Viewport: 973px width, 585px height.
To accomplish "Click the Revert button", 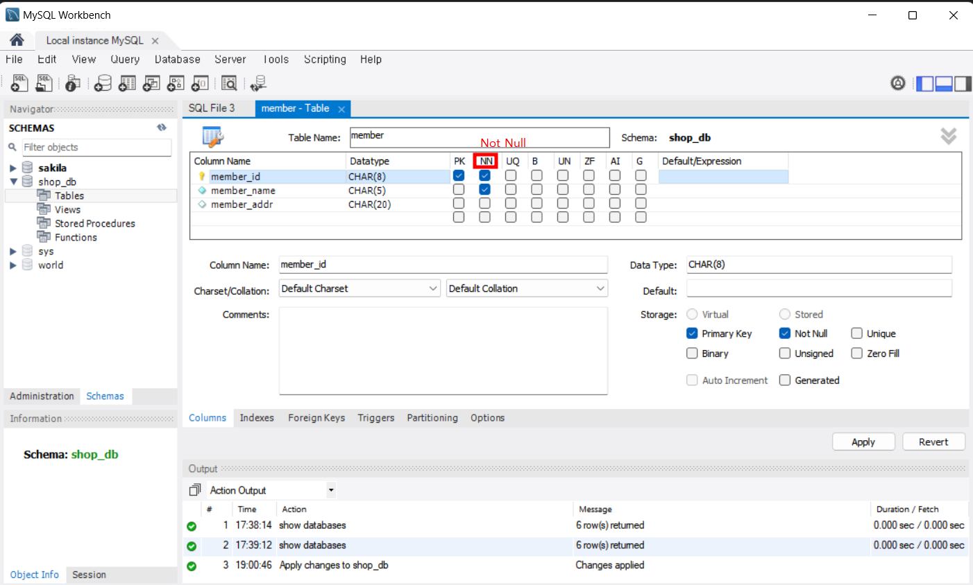I will click(x=933, y=442).
